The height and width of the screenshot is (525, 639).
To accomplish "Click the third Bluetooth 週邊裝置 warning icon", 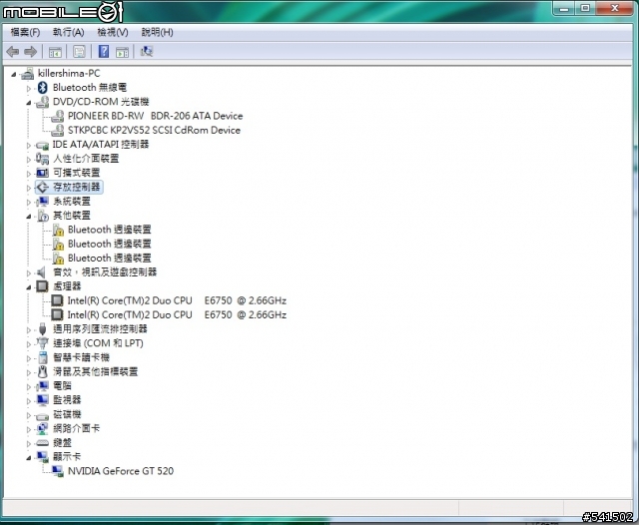I will [x=58, y=259].
